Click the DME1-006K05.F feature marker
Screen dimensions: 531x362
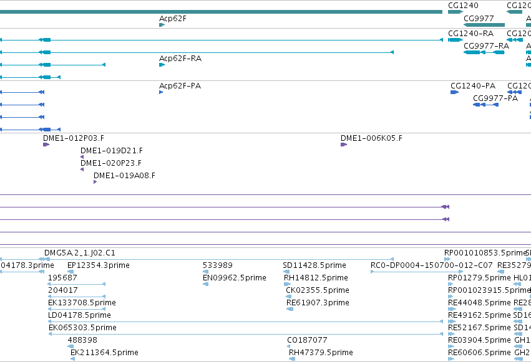pyautogui.click(x=343, y=145)
